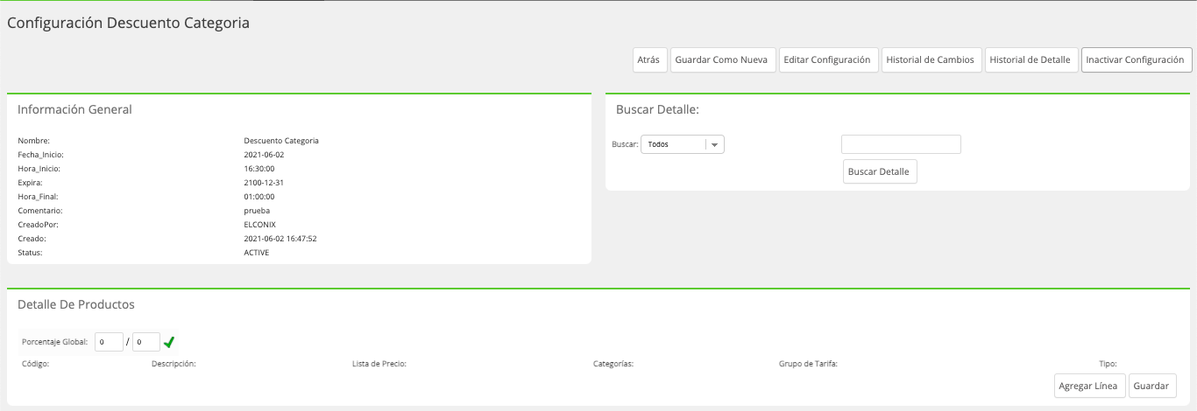This screenshot has width=1197, height=411.
Task: Click the 16:30:00 start time value
Action: [259, 169]
